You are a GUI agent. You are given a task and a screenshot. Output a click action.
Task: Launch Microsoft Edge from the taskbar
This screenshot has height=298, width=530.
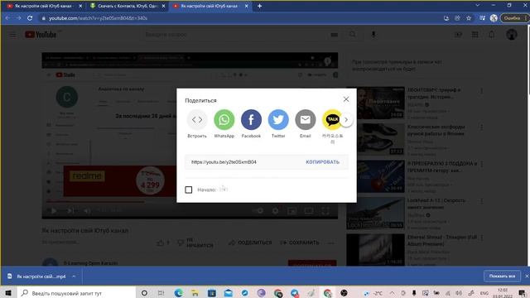pos(179,293)
